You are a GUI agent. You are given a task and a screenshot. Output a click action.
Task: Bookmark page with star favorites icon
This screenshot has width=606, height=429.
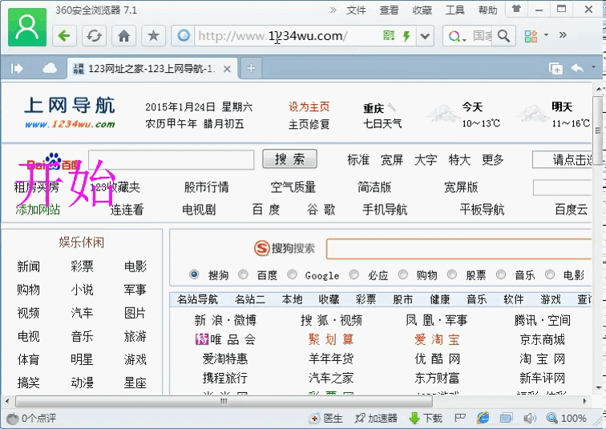153,36
